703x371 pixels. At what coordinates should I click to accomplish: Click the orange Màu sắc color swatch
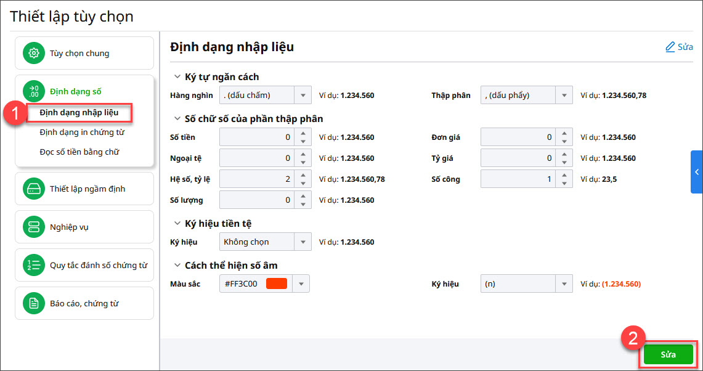(x=276, y=284)
